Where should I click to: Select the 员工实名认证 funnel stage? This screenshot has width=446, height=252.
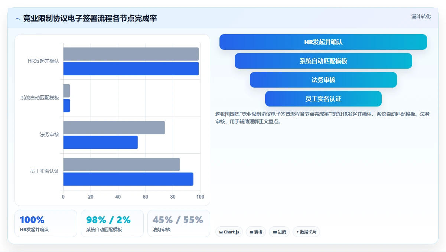point(323,99)
